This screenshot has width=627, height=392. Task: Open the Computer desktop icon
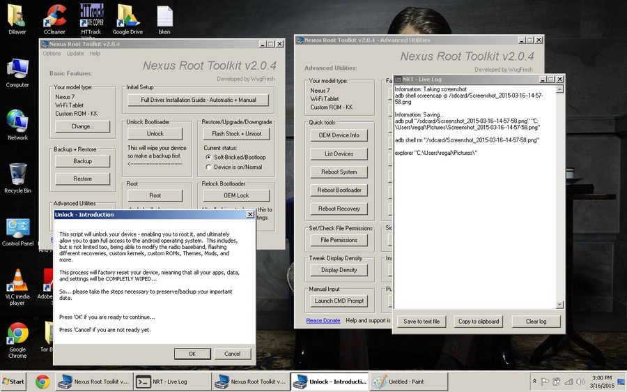pyautogui.click(x=17, y=73)
